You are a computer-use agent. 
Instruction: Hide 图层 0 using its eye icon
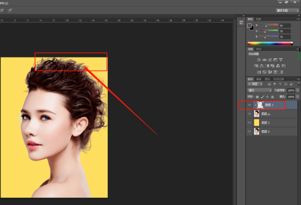pos(249,131)
